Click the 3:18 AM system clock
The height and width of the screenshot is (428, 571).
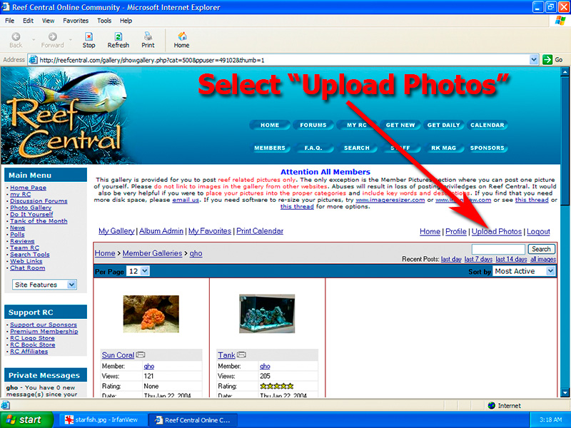pyautogui.click(x=550, y=419)
